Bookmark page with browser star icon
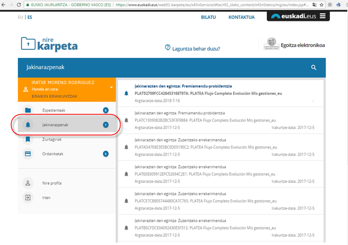 321,5
